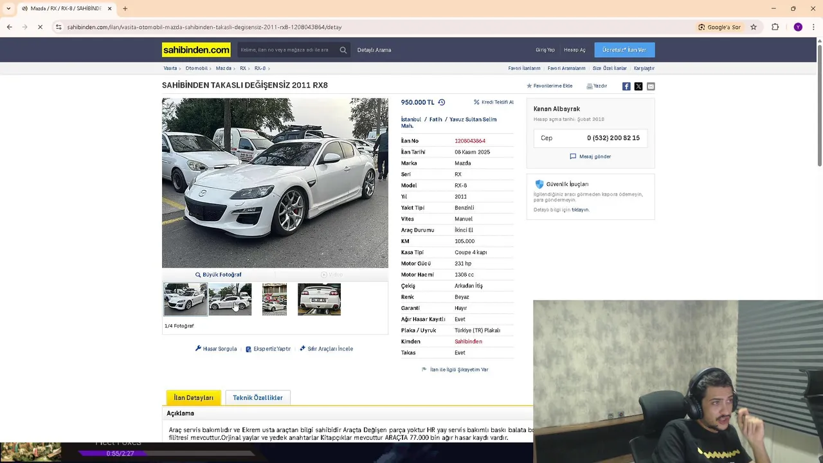
Task: Select second car photo thumbnail
Action: [x=230, y=299]
